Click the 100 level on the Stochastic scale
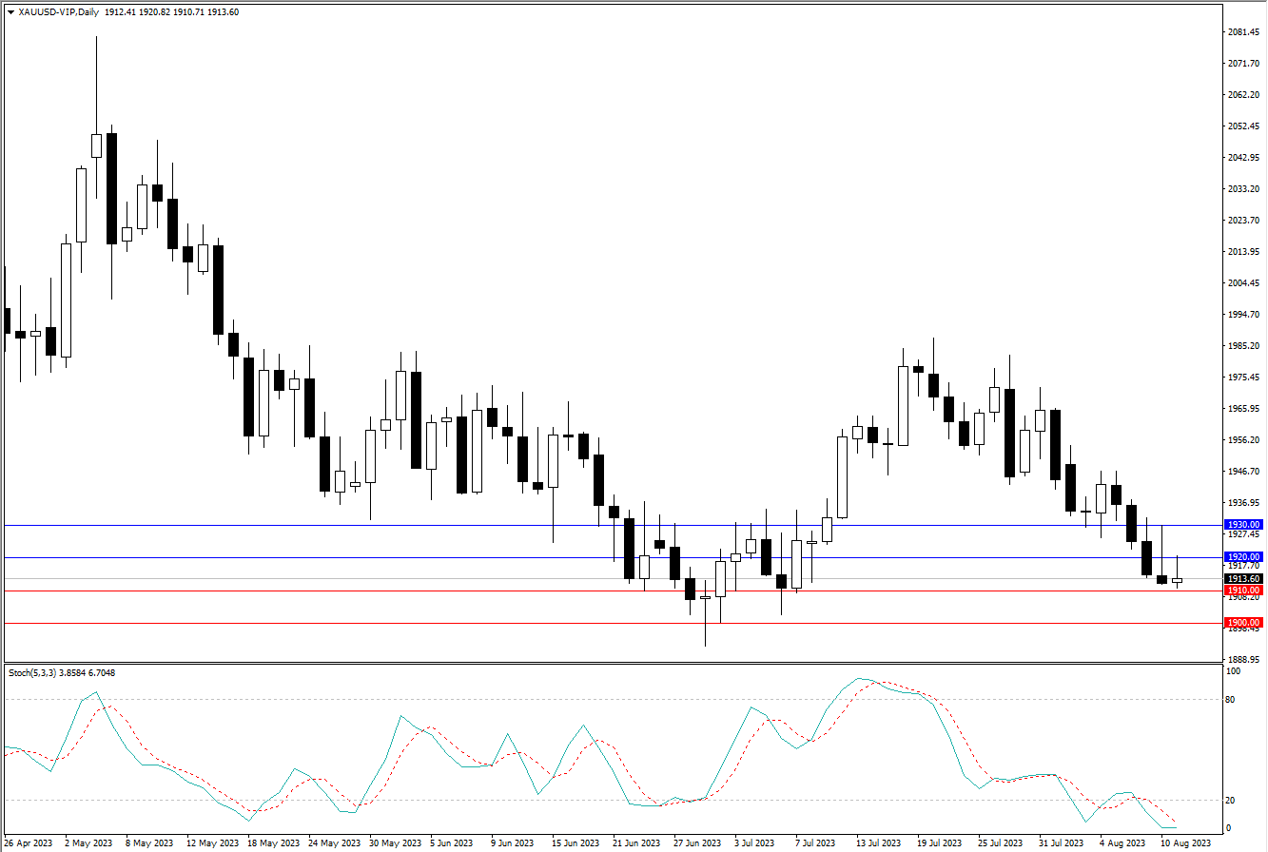 point(1233,671)
